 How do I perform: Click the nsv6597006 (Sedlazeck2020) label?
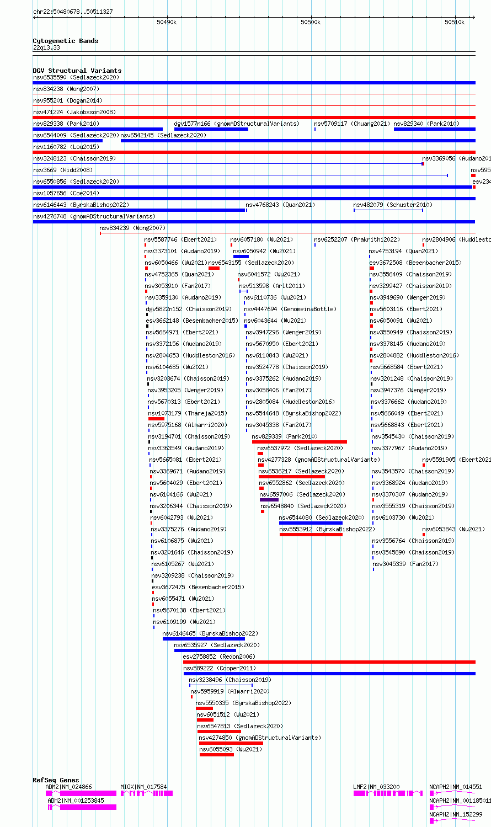click(303, 494)
